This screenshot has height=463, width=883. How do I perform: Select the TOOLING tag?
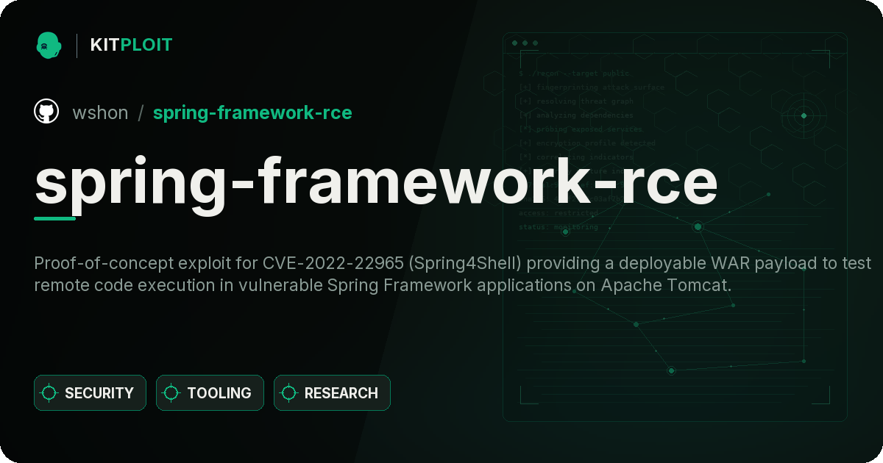(210, 393)
